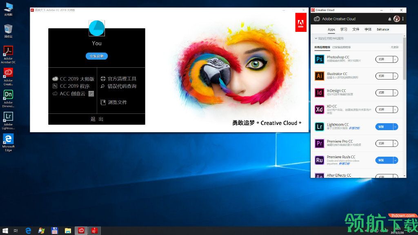Click the Lightroom CC icon in Creative Cloud list
This screenshot has height=235, width=418.
pyautogui.click(x=319, y=126)
